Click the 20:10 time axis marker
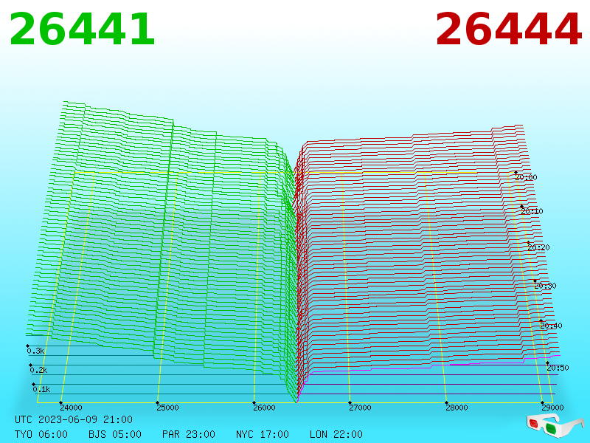This screenshot has height=443, width=590. coord(532,211)
